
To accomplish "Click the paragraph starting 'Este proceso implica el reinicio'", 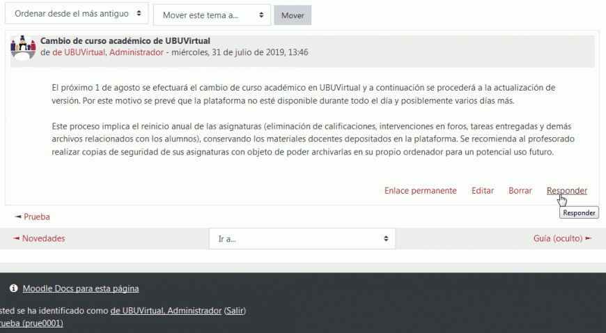I will point(313,139).
